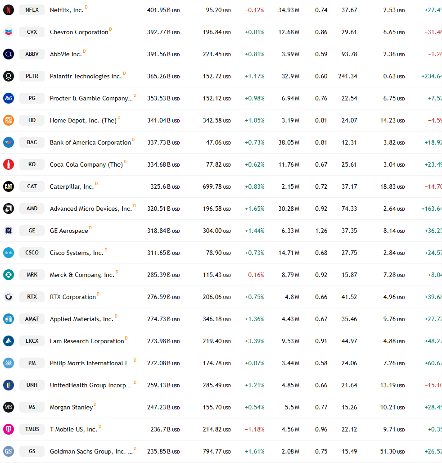
Task: Open the Palantir Technologies Inc. link
Action: pyautogui.click(x=86, y=76)
